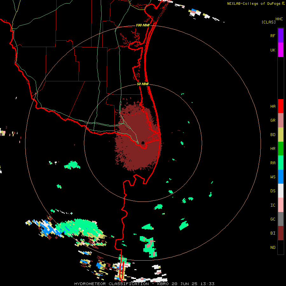Click the maroon BI legend swatch

coord(281,233)
